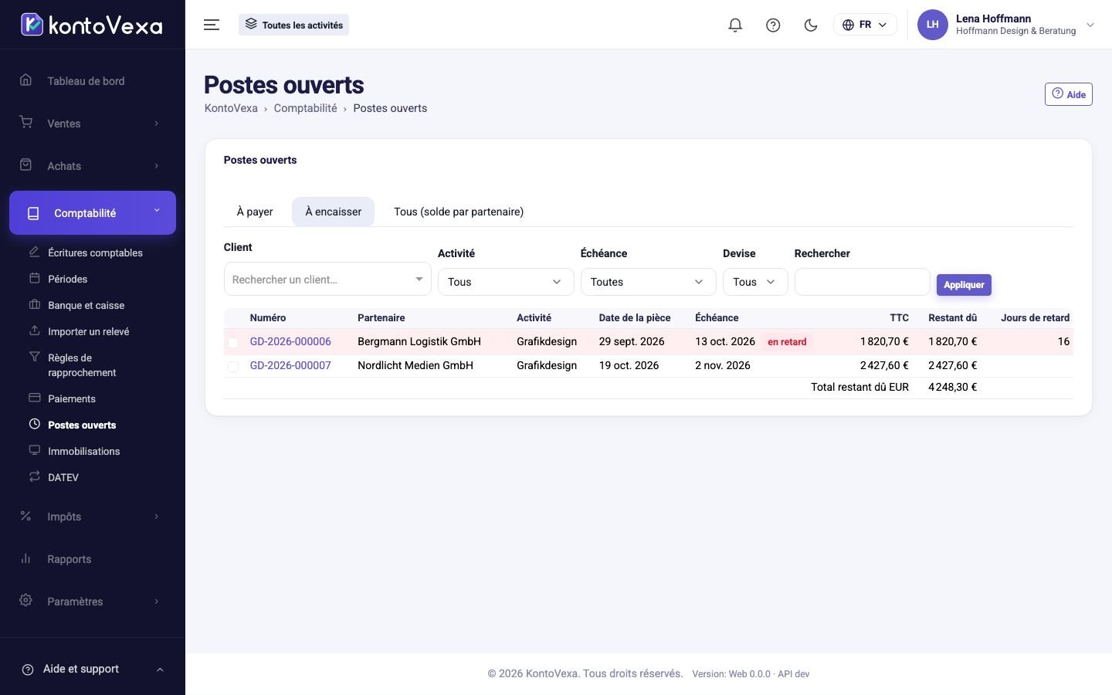Click the Paiements card icon

coord(34,398)
